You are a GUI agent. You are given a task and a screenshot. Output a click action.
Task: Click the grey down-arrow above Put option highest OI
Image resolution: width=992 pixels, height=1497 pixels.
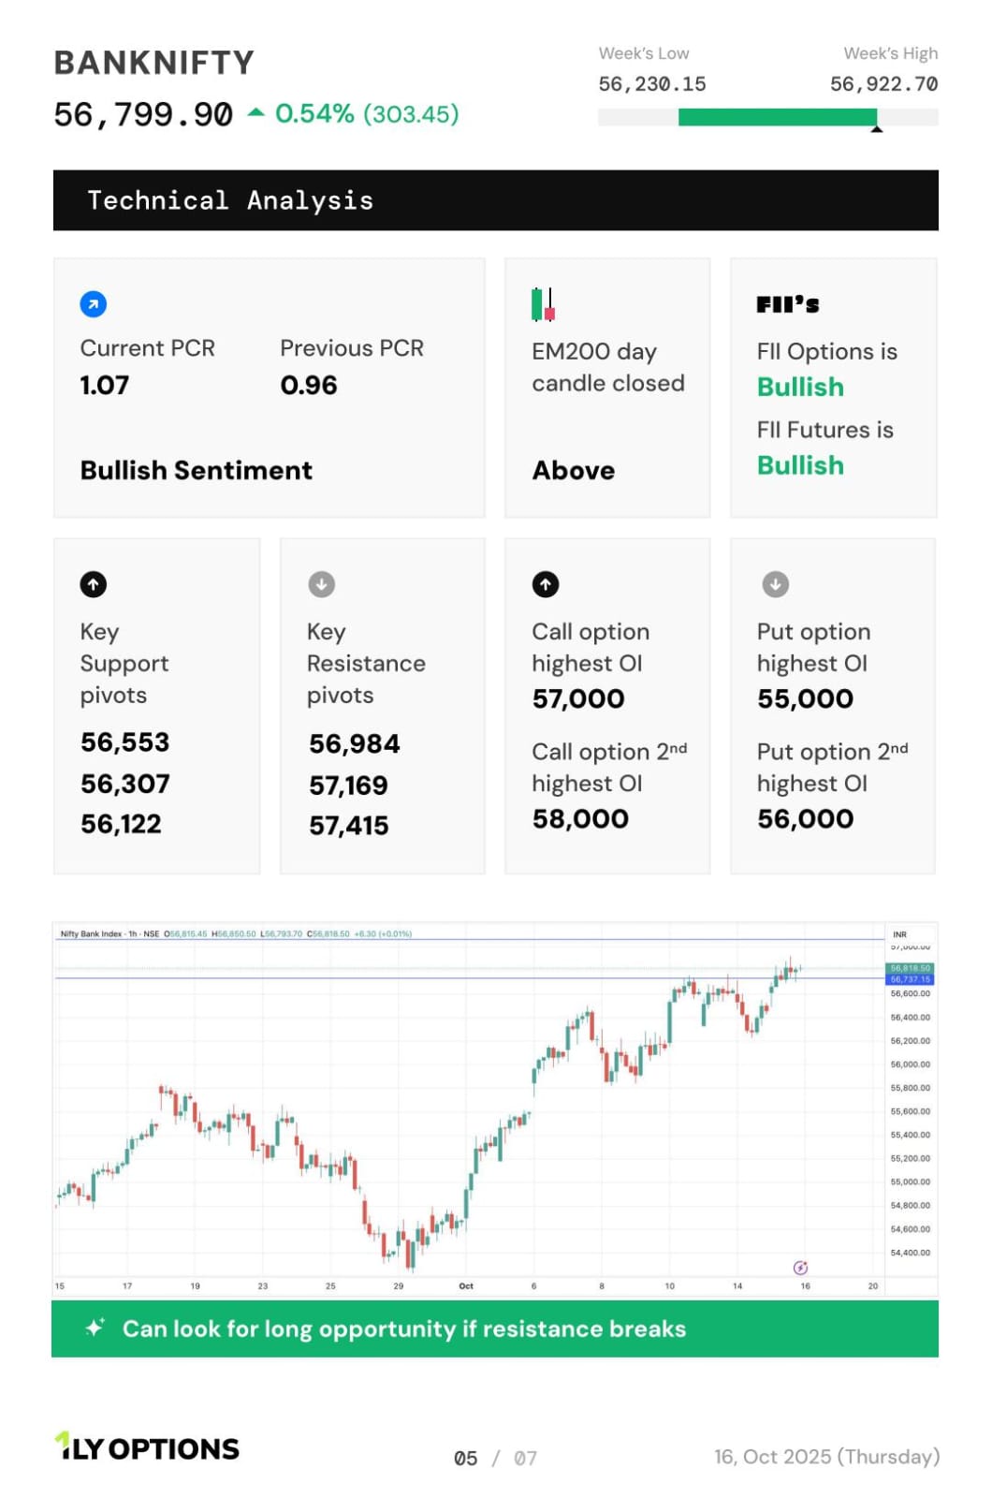(775, 584)
